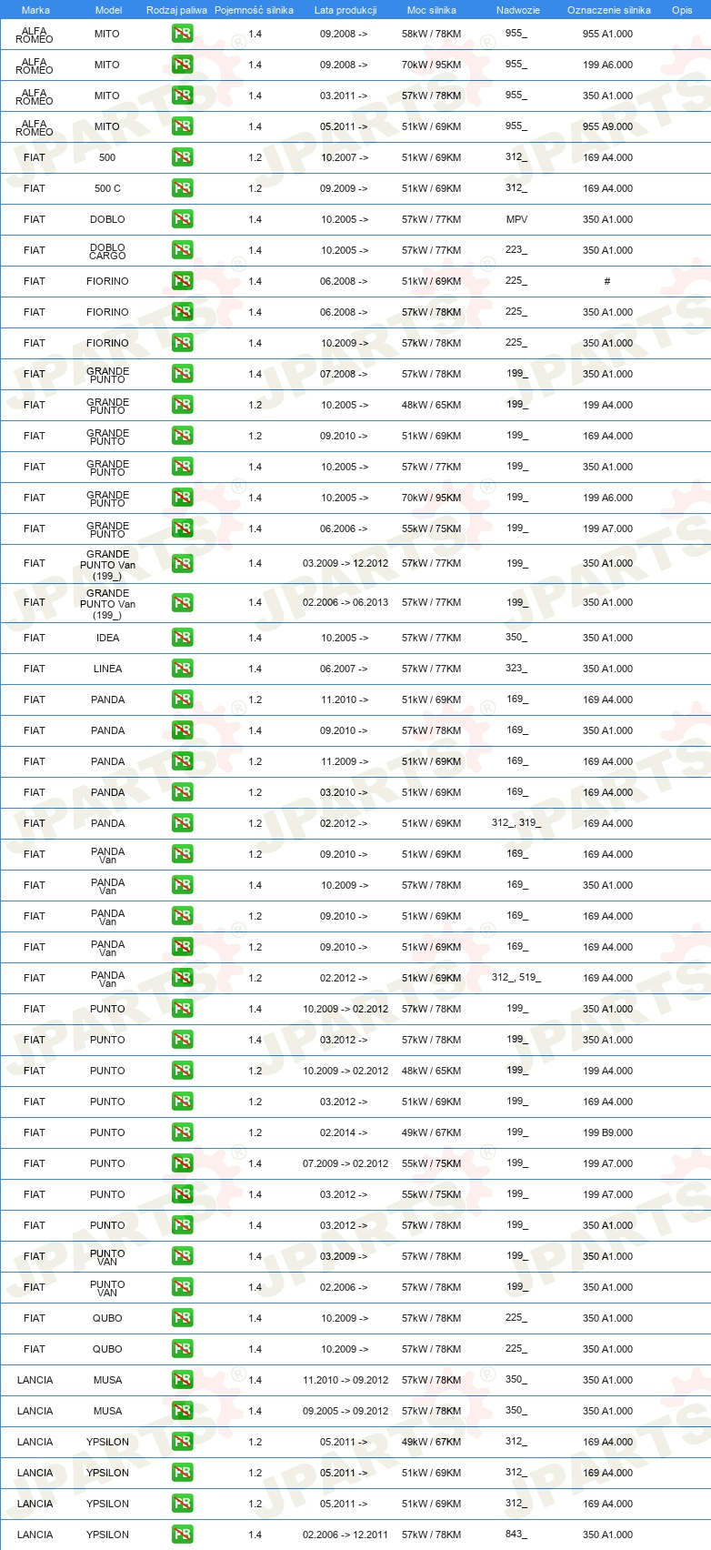This screenshot has height=1550, width=711.
Task: Click fuel icon in MITO 58kW/78KM row
Action: 182,34
